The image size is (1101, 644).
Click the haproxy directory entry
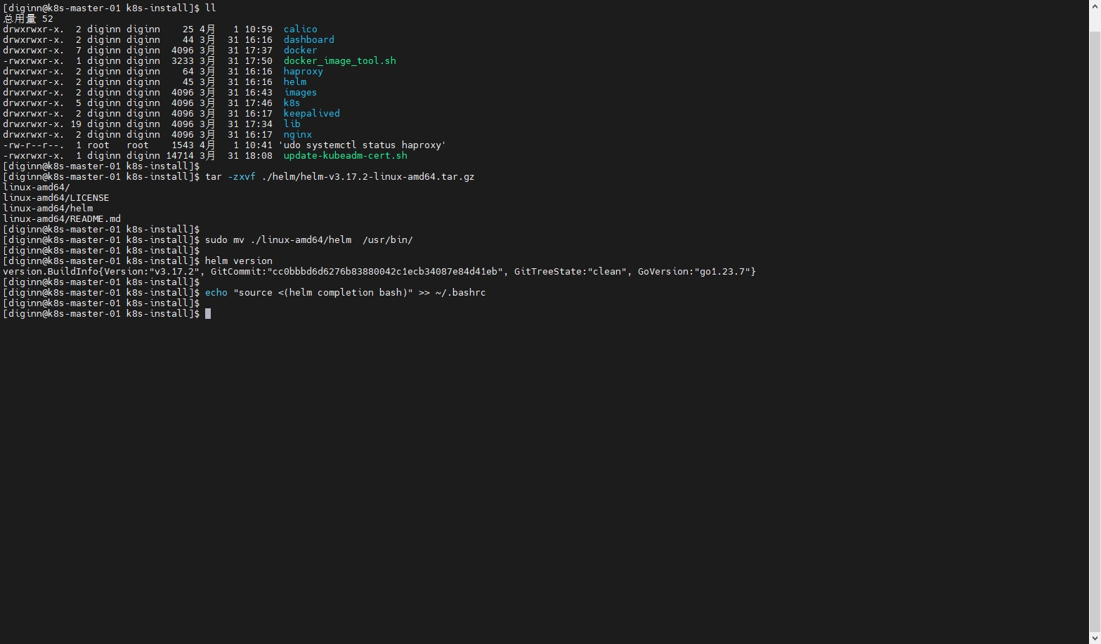click(303, 72)
